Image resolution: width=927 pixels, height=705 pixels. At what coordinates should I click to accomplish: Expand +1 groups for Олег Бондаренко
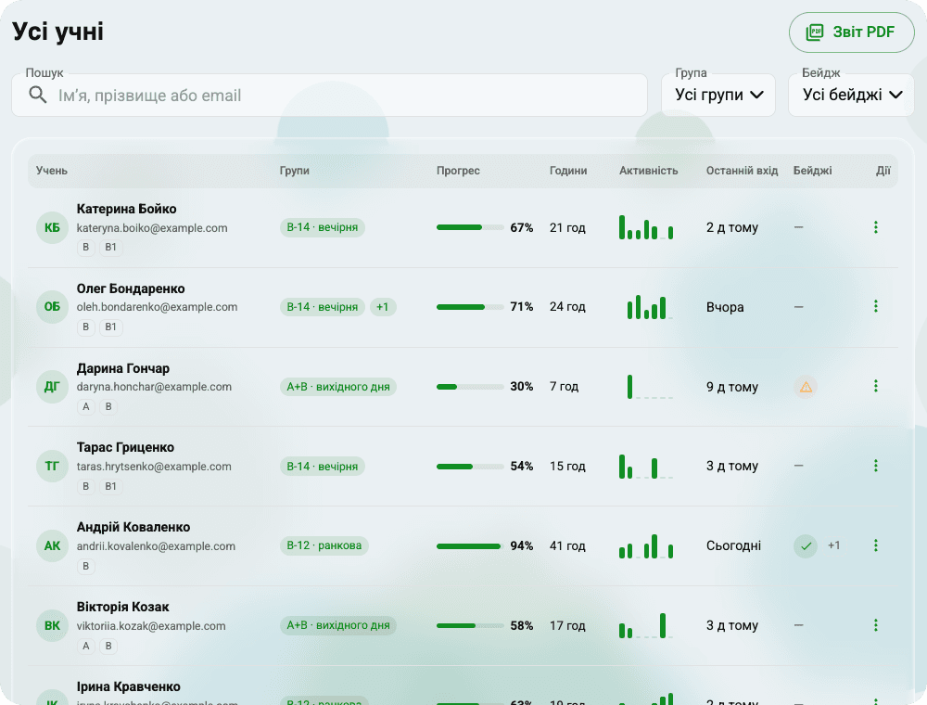click(383, 307)
